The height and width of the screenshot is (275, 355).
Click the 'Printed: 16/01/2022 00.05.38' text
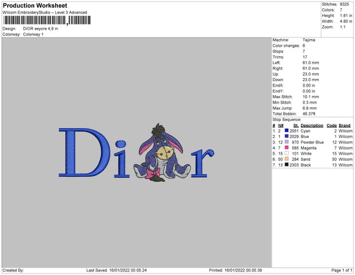(235, 270)
